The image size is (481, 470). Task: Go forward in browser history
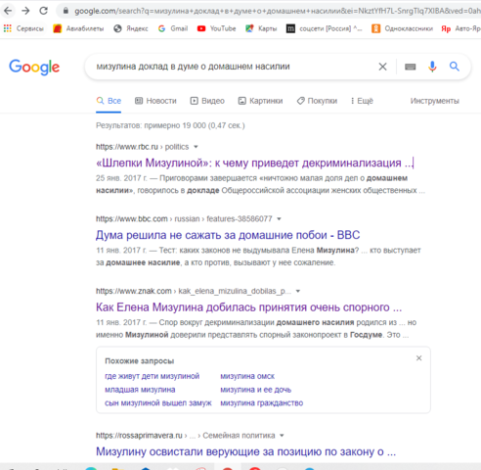coord(25,11)
